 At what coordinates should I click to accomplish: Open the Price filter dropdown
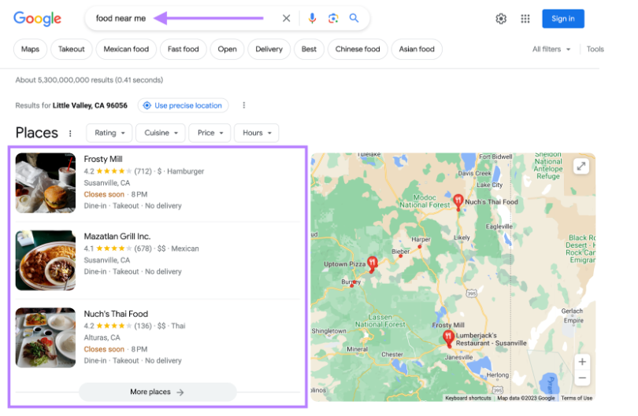(x=210, y=133)
